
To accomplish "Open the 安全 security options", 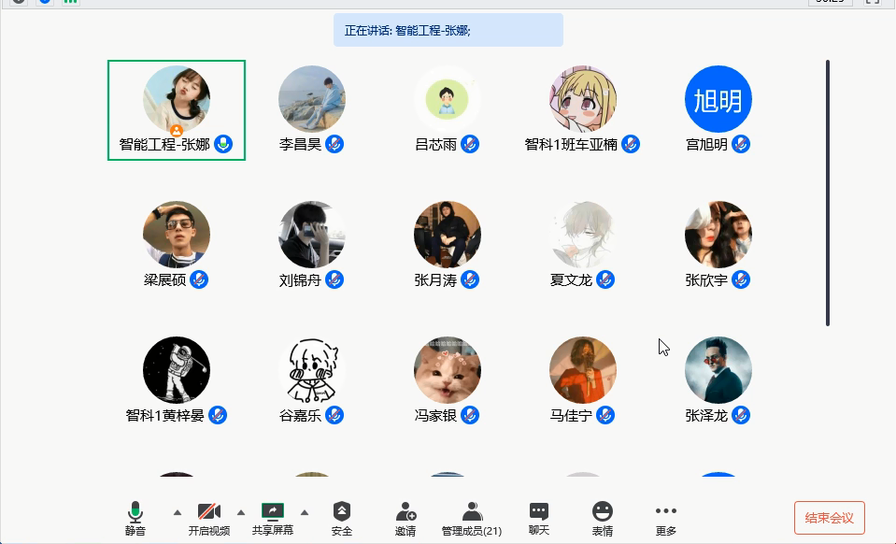I will 342,519.
